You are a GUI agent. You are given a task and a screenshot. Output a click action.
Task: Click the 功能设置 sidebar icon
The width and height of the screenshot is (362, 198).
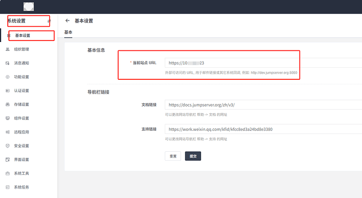pos(8,77)
